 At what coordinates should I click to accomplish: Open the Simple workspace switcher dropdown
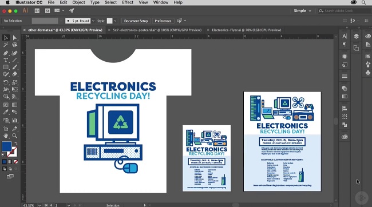coord(302,11)
